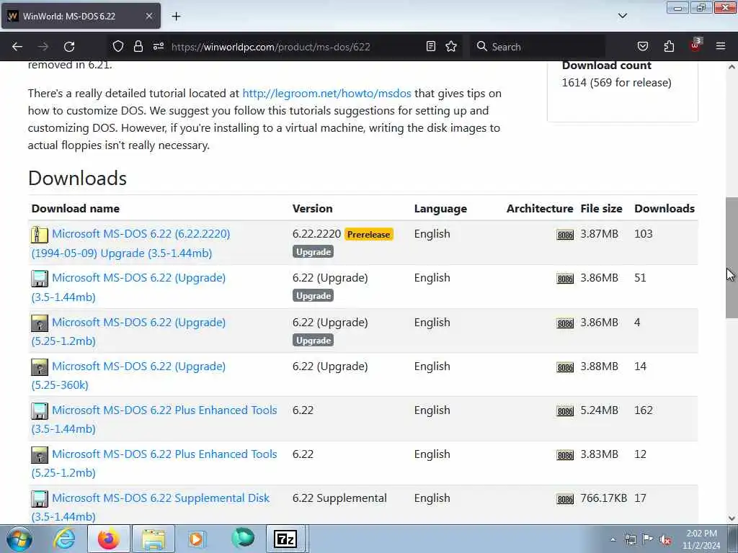Focus the Search box
The image size is (738, 553).
coord(536,47)
